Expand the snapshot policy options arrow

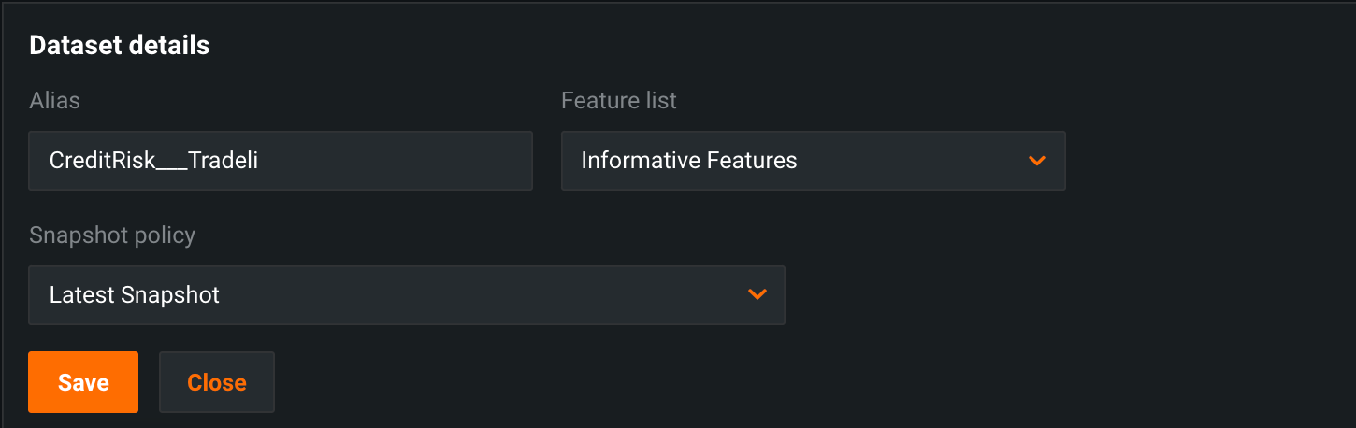point(757,294)
